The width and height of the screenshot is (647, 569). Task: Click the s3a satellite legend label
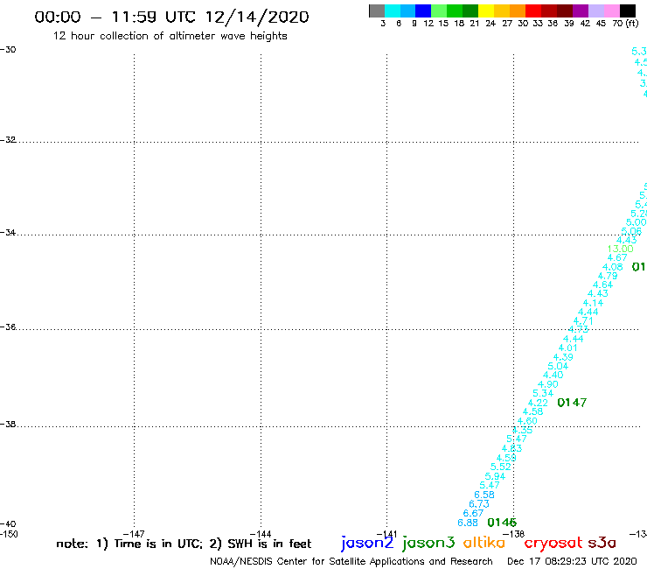point(602,543)
